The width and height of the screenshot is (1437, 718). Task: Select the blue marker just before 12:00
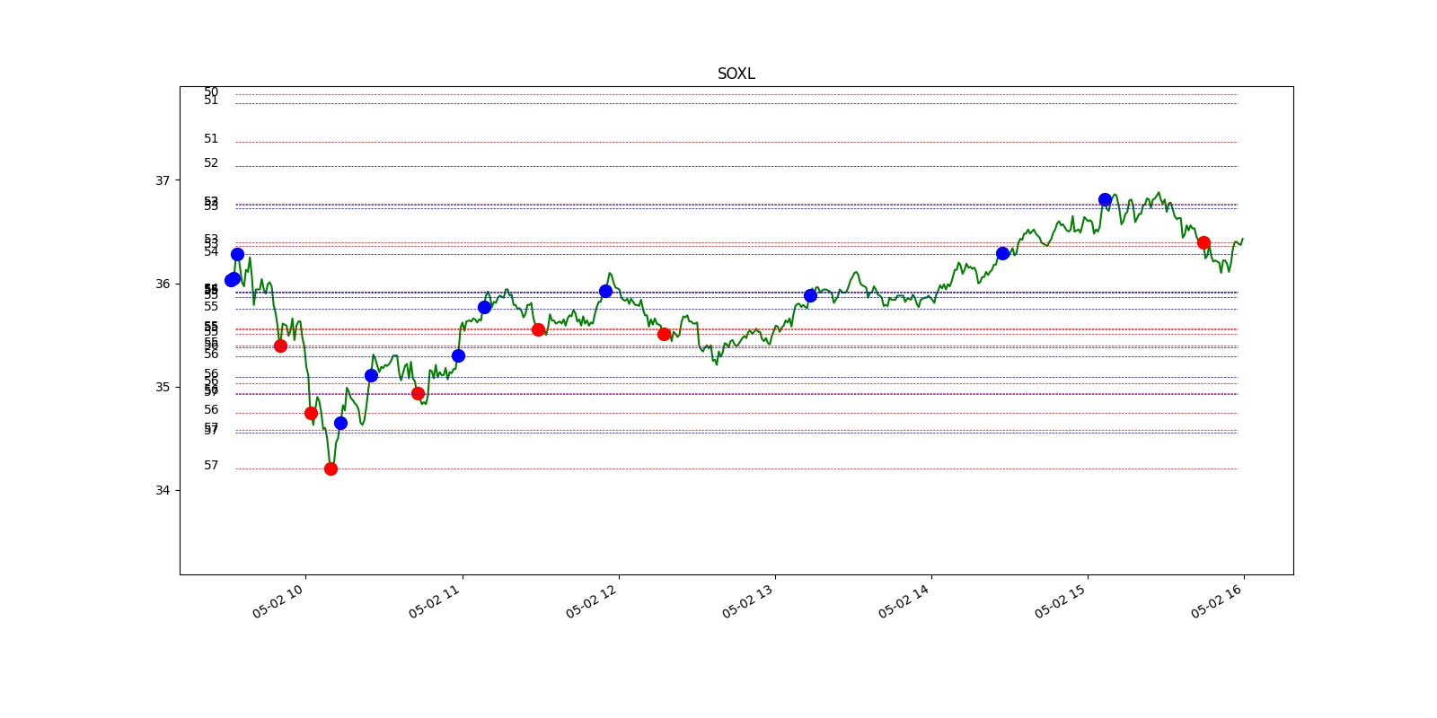pyautogui.click(x=605, y=291)
